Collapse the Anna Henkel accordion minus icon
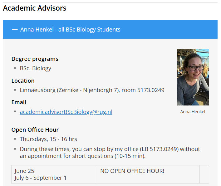The image size is (221, 186). pos(15,29)
